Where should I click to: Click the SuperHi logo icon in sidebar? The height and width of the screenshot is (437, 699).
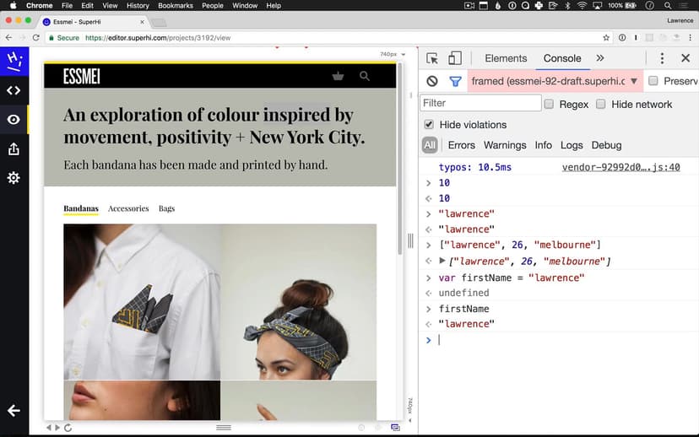14,60
